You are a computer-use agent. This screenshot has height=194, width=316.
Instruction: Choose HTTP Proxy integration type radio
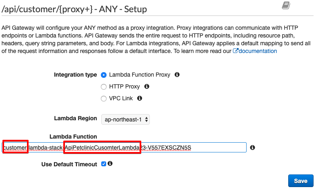(x=104, y=87)
